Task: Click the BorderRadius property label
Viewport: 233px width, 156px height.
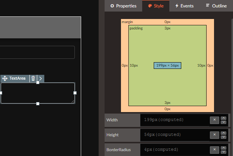Action: [119, 150]
